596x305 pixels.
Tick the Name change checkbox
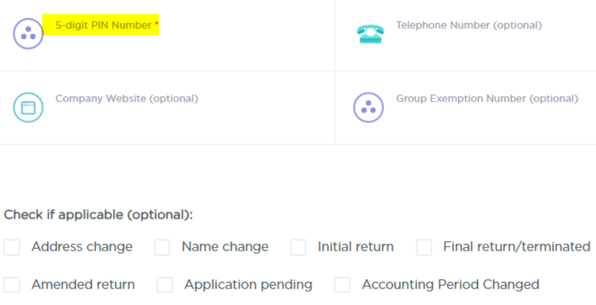(162, 247)
